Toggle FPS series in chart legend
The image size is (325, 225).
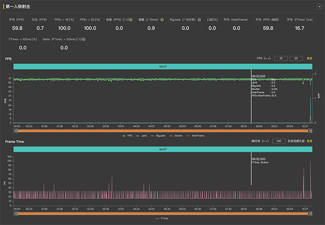[128, 135]
